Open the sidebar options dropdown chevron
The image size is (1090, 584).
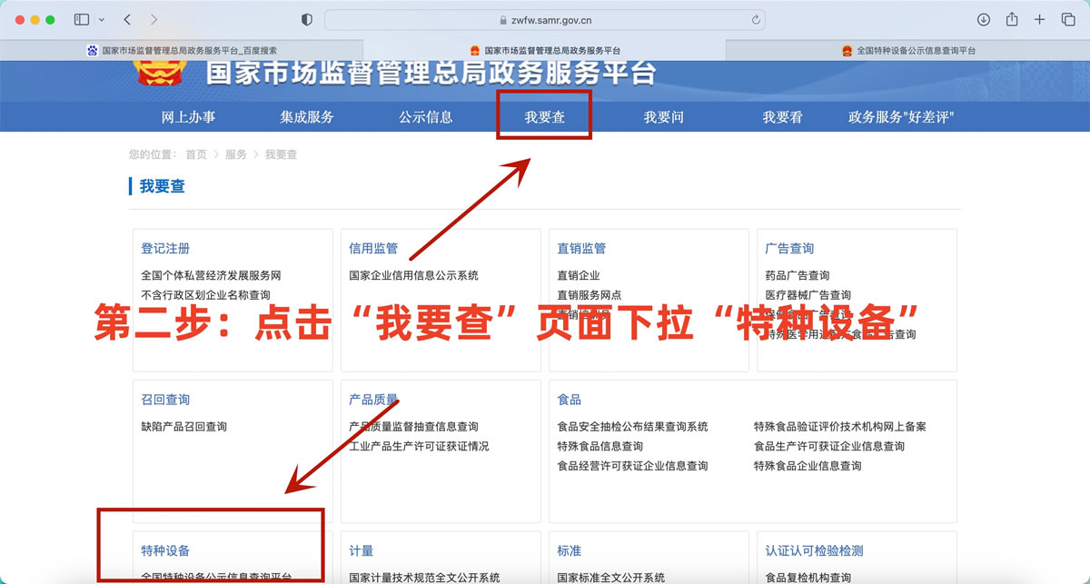(101, 19)
